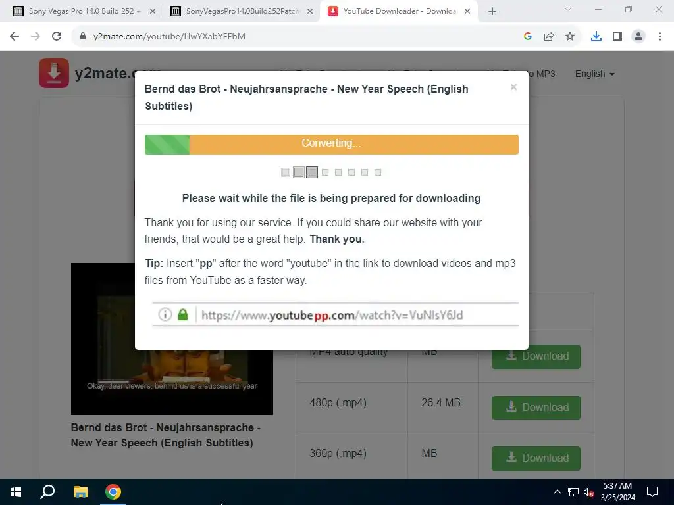The image size is (674, 505).
Task: Open the Windows notification center
Action: pyautogui.click(x=652, y=492)
